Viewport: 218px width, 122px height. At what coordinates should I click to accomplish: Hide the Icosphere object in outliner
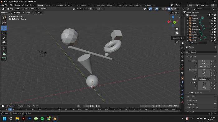point(212,29)
